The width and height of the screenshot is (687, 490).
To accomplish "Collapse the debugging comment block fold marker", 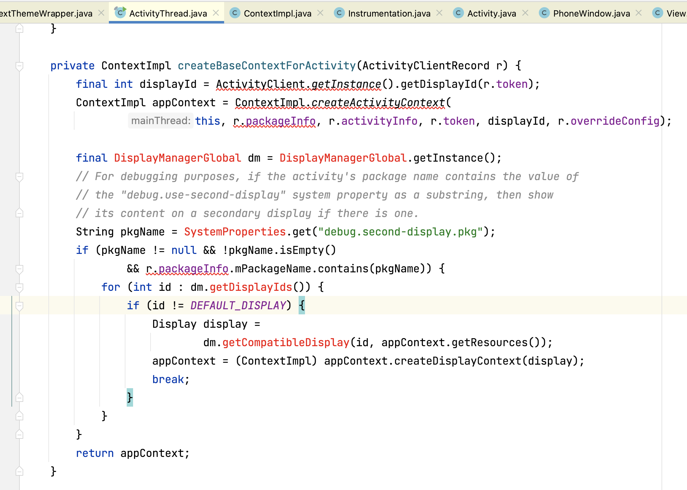I will (x=19, y=177).
